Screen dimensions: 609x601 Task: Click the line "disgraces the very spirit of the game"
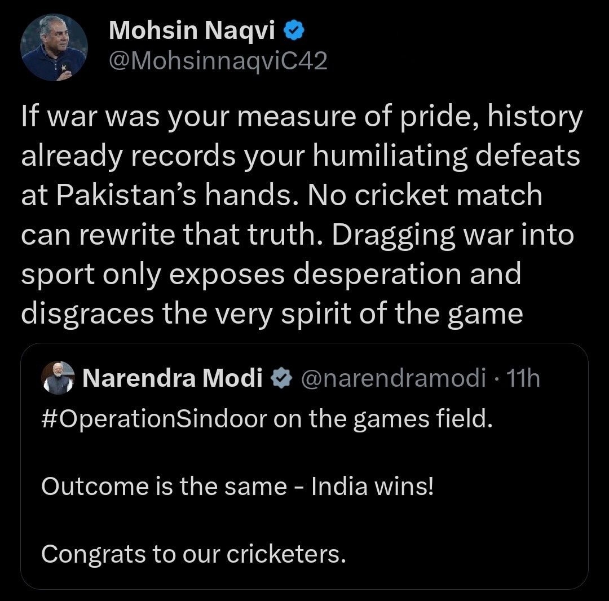[272, 314]
